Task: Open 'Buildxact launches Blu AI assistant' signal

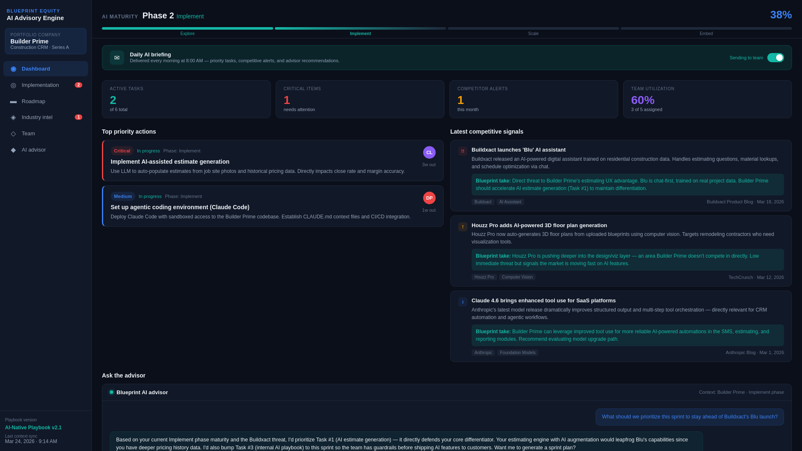Action: (x=621, y=175)
